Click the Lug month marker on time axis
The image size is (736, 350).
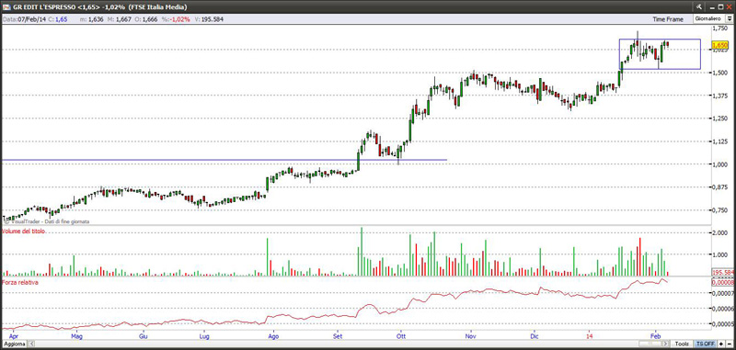tap(204, 336)
